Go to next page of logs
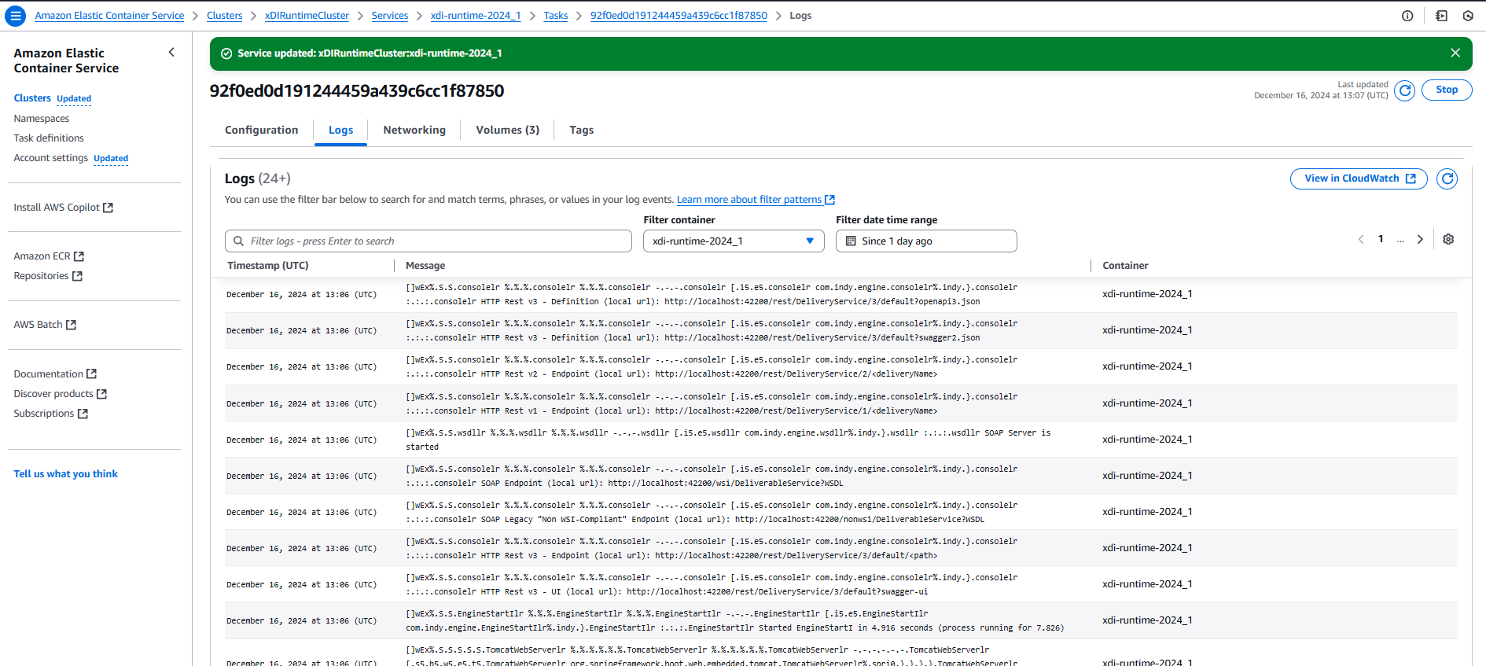The height and width of the screenshot is (666, 1486). (x=1420, y=239)
